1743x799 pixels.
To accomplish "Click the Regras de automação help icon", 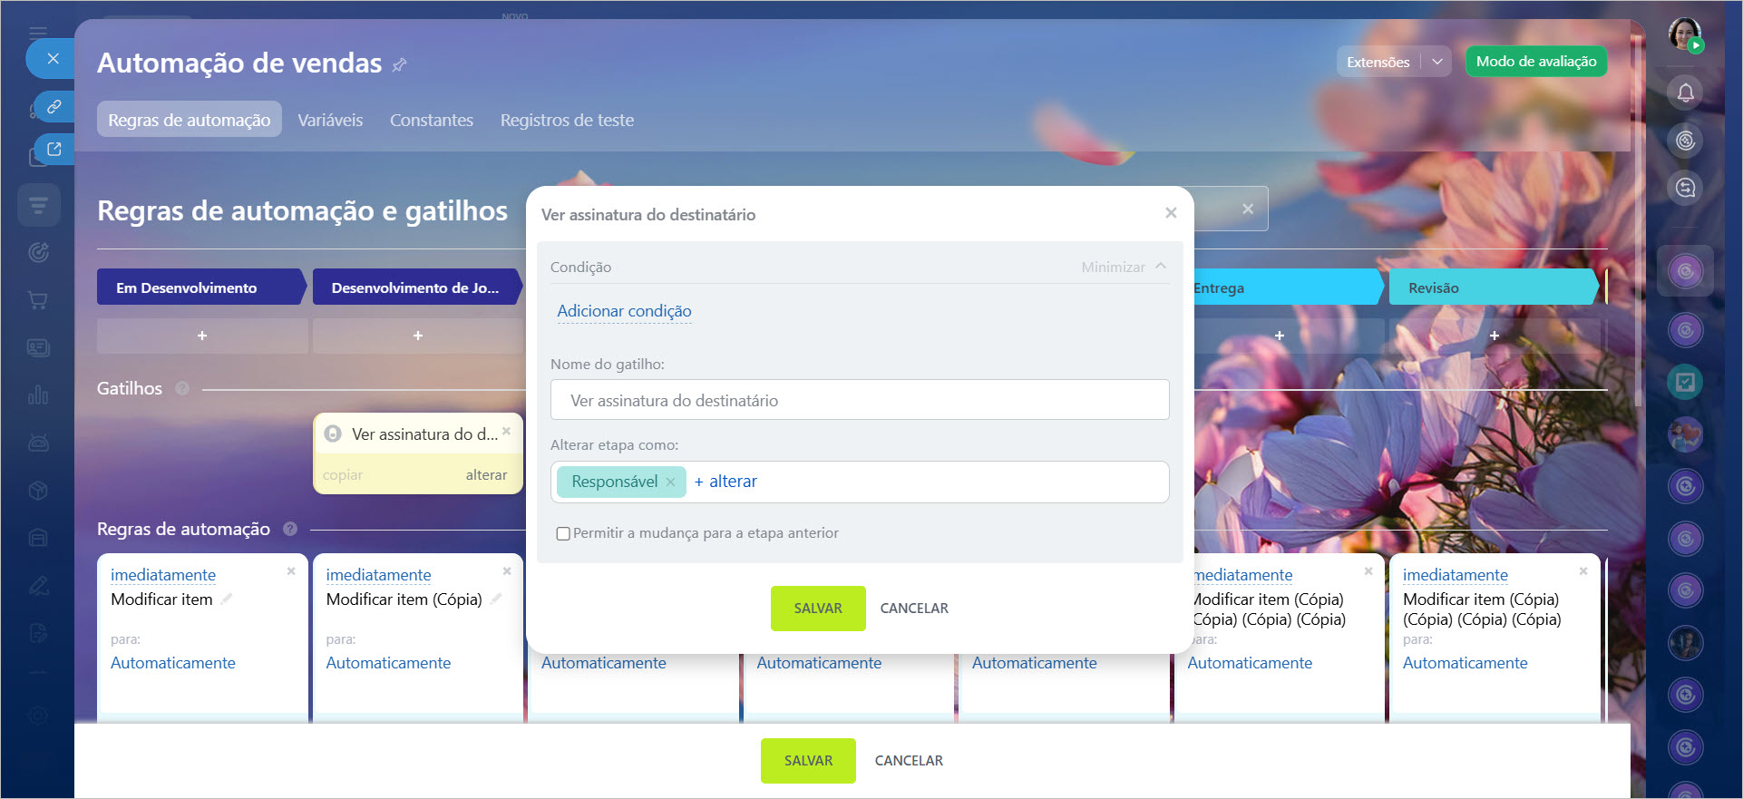I will point(290,529).
